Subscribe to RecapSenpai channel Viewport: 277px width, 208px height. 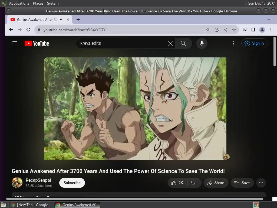click(72, 183)
